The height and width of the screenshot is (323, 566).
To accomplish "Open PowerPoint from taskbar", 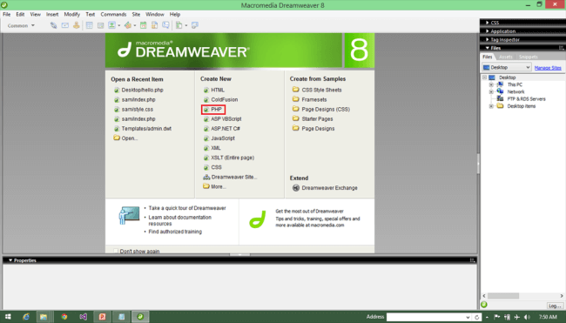I will pyautogui.click(x=102, y=317).
